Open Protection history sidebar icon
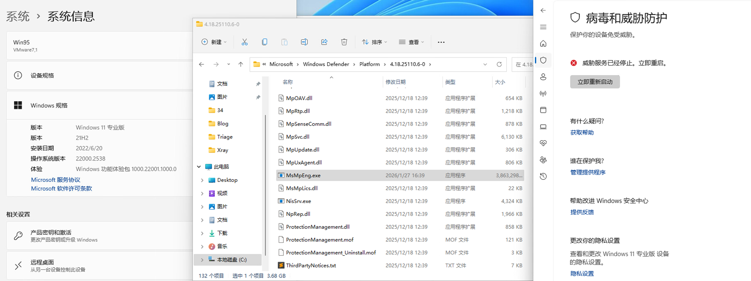Screen dimensions: 751x281 click(543, 176)
